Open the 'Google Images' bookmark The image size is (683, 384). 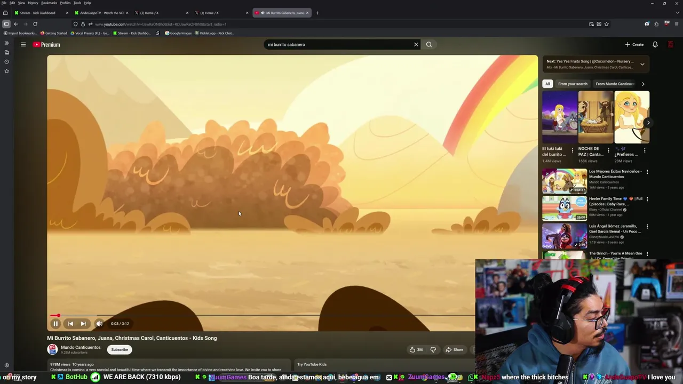tap(178, 33)
